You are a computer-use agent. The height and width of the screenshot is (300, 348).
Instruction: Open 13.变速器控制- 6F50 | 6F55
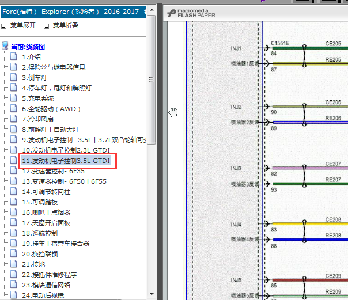(64, 181)
